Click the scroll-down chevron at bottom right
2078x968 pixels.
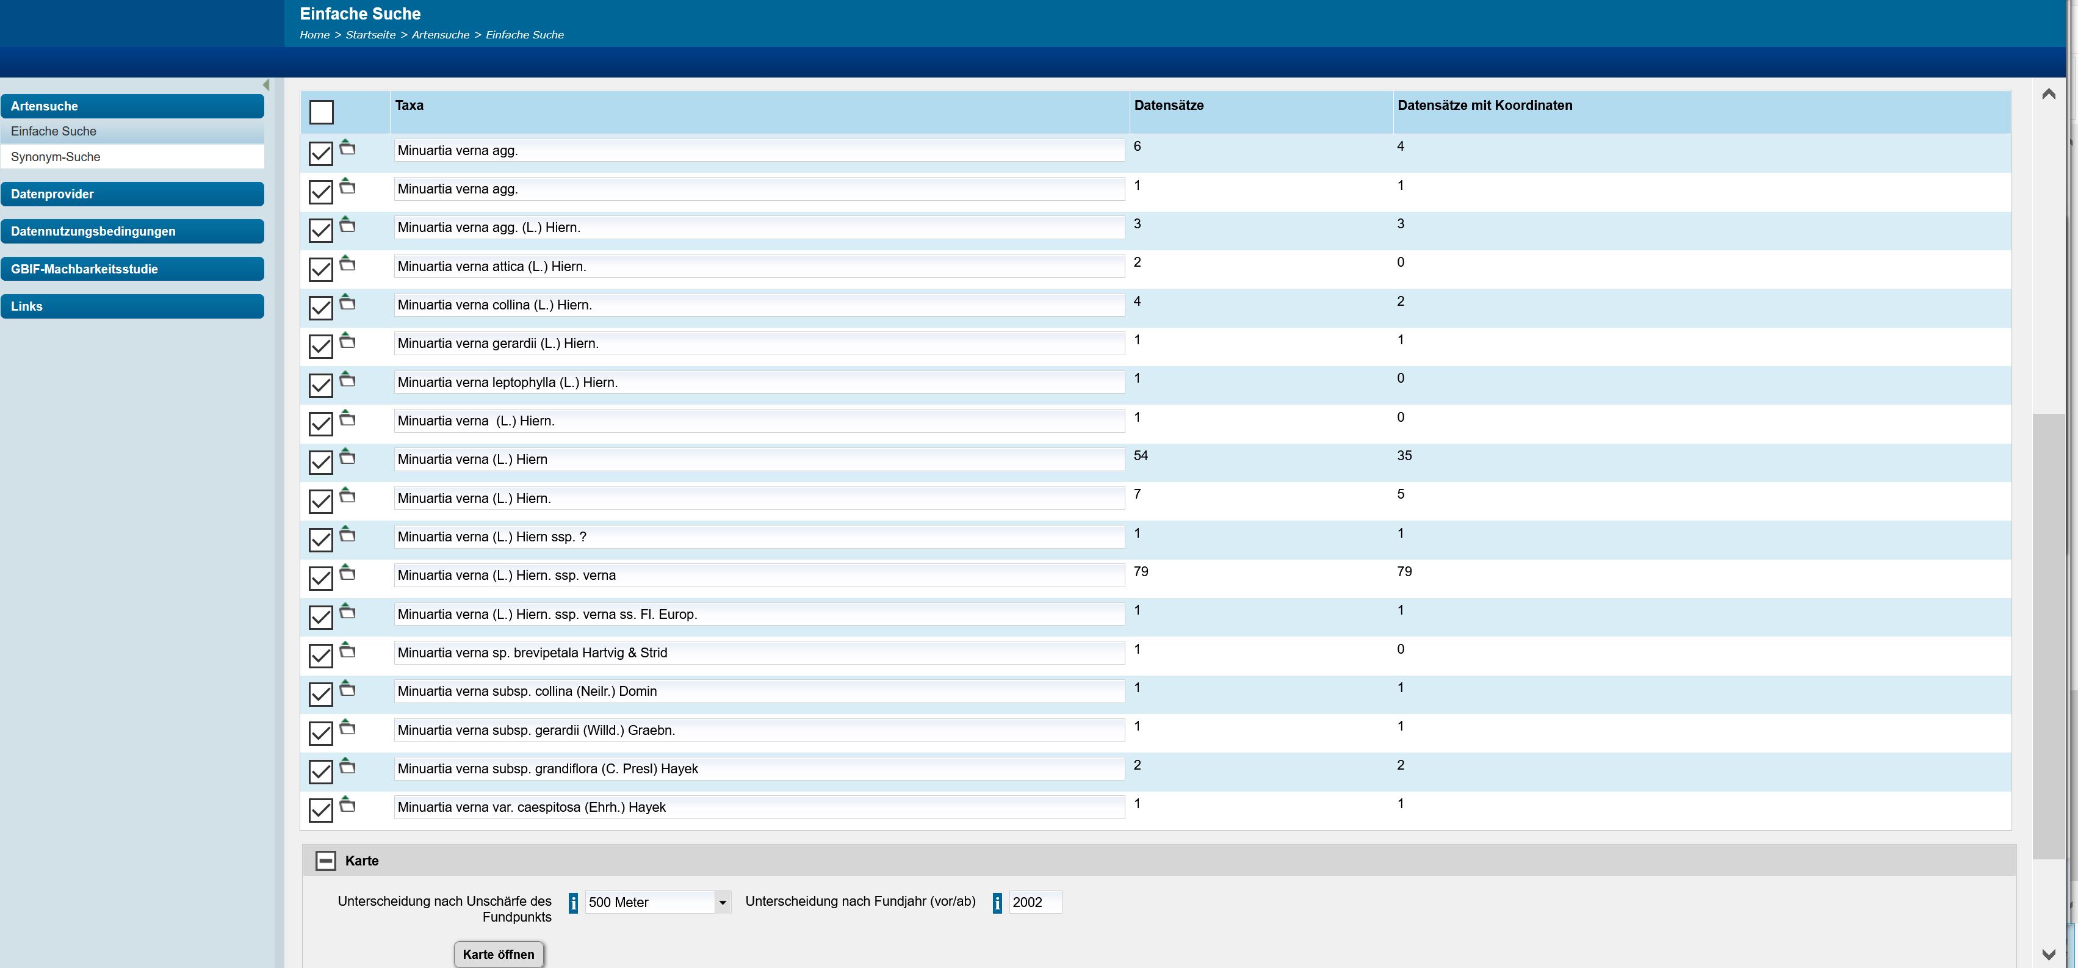click(x=2048, y=955)
